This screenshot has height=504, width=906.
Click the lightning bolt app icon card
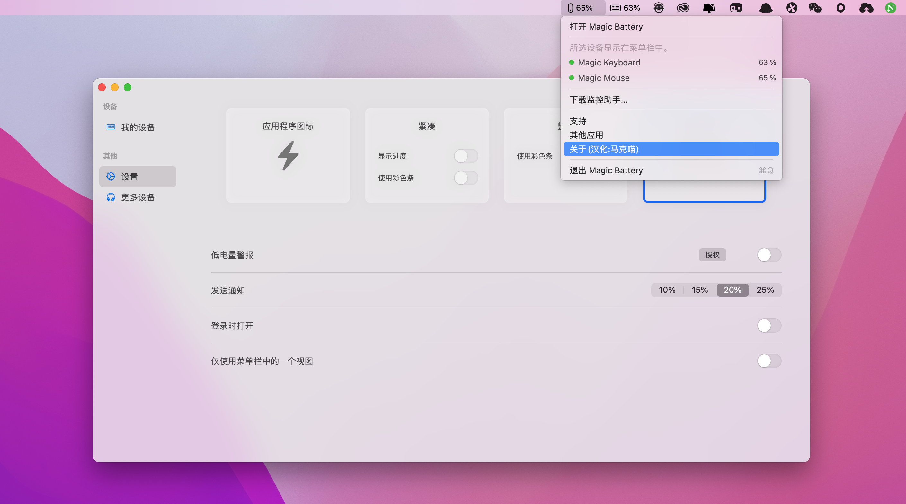coord(288,155)
